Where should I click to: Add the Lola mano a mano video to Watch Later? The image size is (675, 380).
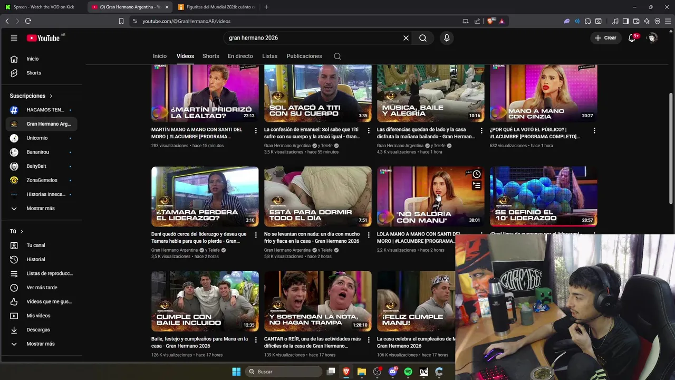pos(477,174)
